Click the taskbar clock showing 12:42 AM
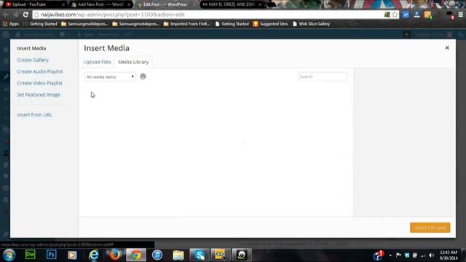The width and height of the screenshot is (466, 262). click(449, 255)
